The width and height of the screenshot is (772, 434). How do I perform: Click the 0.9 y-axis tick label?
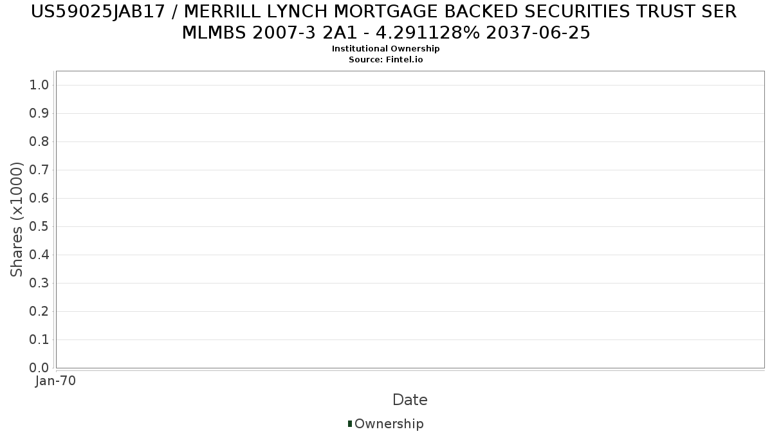pos(40,114)
